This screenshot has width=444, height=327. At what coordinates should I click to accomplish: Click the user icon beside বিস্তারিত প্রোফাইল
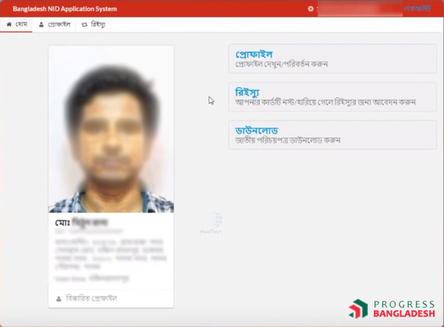58,299
